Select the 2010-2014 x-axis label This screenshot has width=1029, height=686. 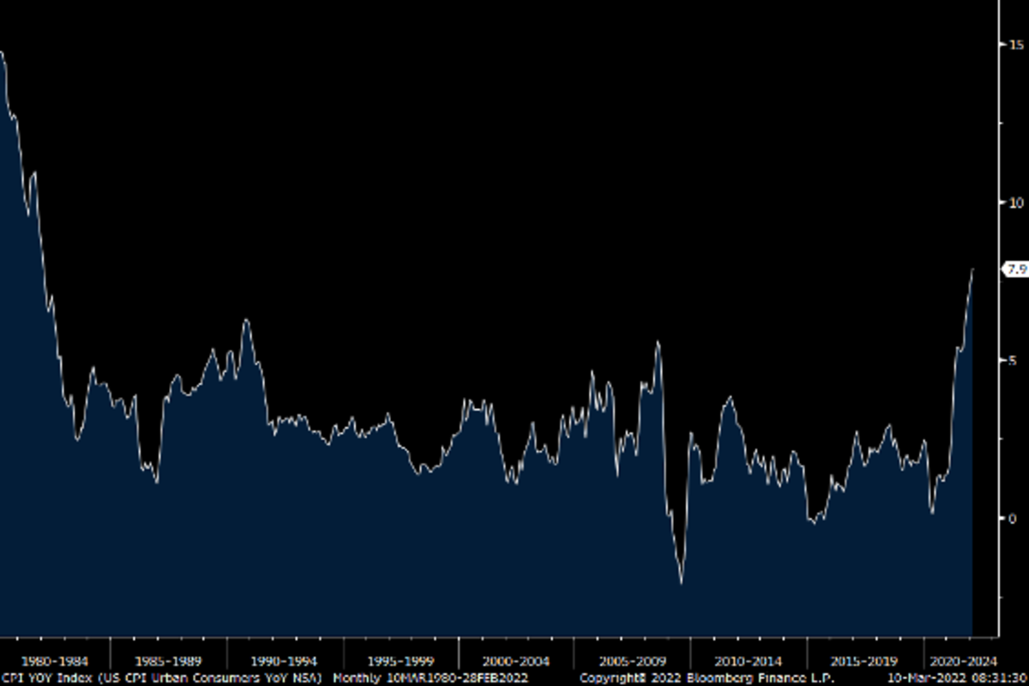pos(748,661)
